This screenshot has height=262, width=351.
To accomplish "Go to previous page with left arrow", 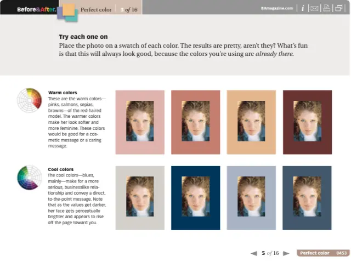I will point(253,253).
